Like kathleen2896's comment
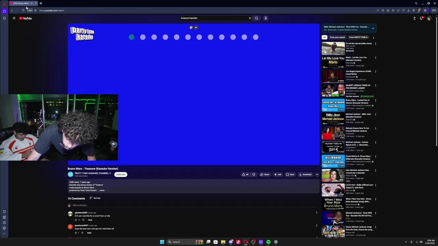This screenshot has width=438, height=246. (76, 220)
